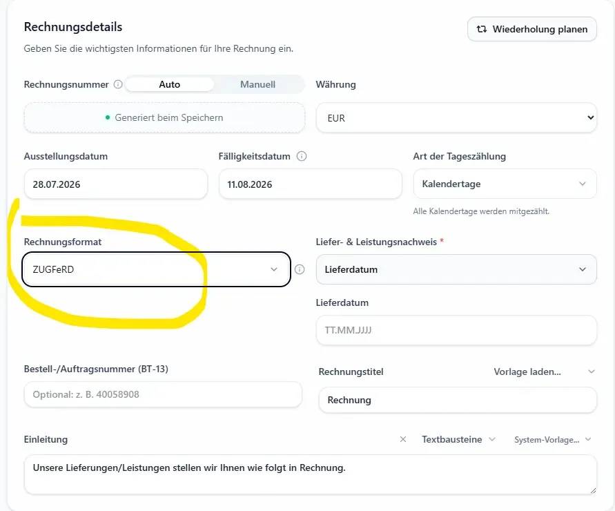Select Auto invoice numbering
The width and height of the screenshot is (615, 511).
169,84
